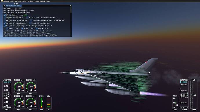Click the Voxel Mass readout

(29, 35)
